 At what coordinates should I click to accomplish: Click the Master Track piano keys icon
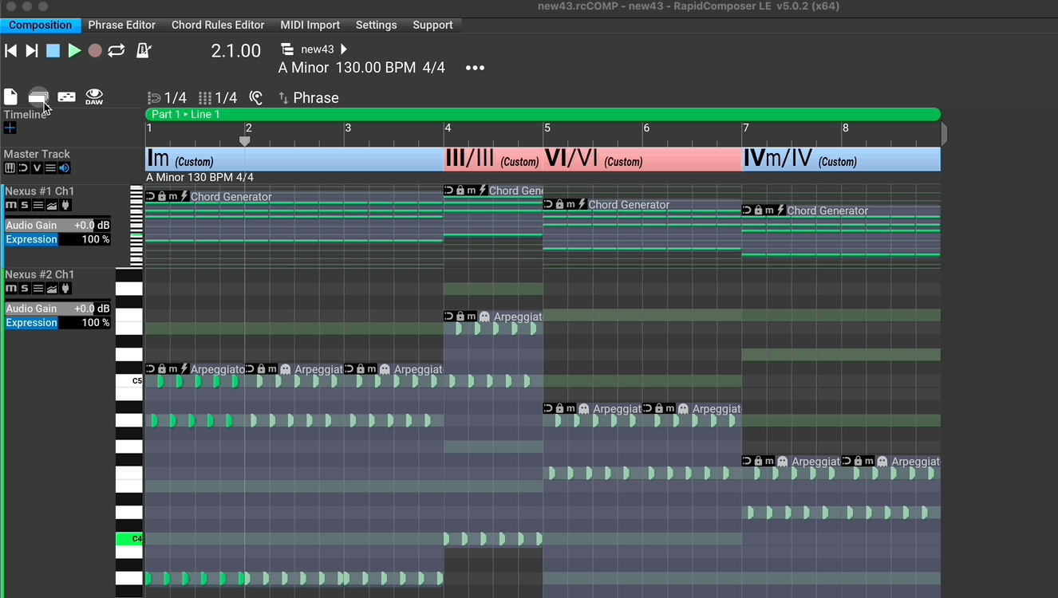coord(10,168)
